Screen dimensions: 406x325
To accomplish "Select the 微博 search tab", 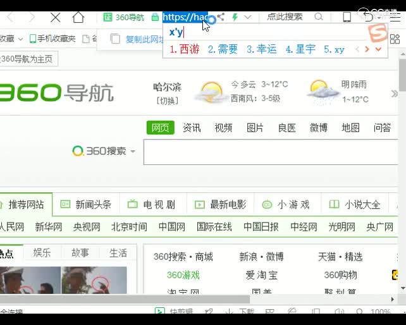I will coord(319,128).
